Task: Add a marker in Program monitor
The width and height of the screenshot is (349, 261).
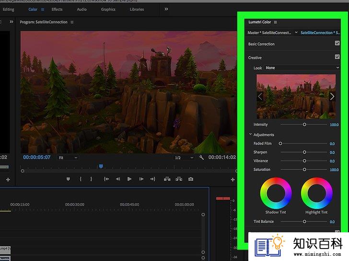Action: click(68, 179)
